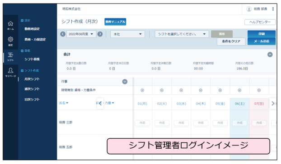Select the シフト icon in sidebar
Screen dimensions: 281x164
coord(10,57)
